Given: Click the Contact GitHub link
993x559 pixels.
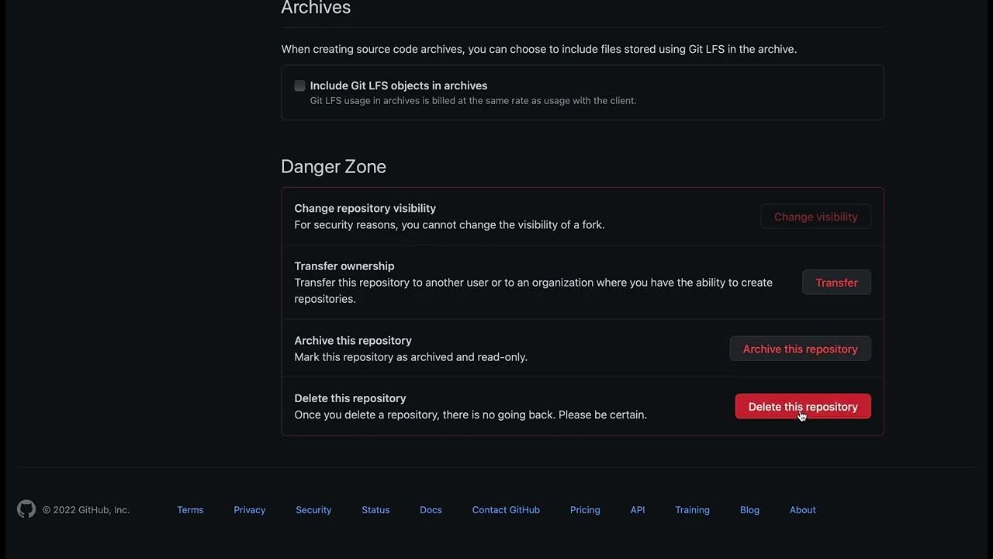Looking at the screenshot, I should point(506,510).
